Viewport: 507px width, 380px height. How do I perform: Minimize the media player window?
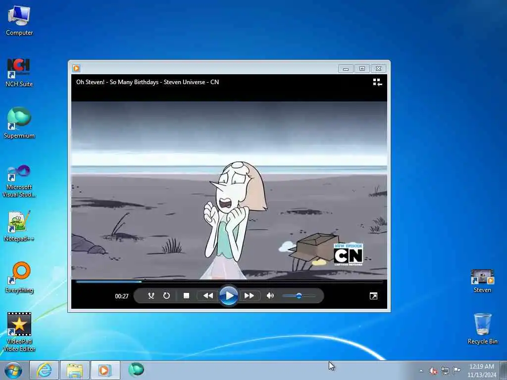346,68
